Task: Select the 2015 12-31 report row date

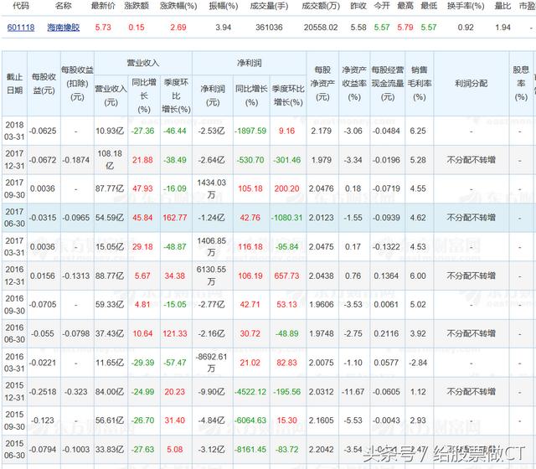Action: (x=14, y=391)
